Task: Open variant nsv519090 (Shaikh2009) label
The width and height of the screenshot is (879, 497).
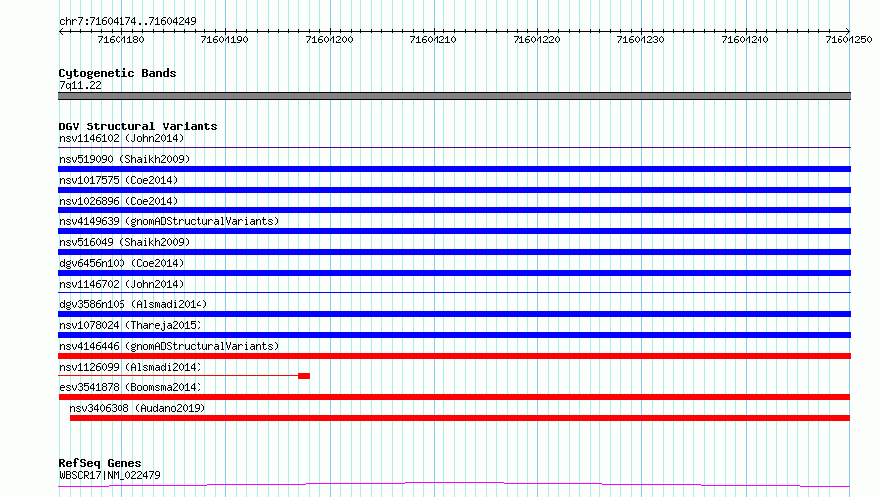Action: 124,159
